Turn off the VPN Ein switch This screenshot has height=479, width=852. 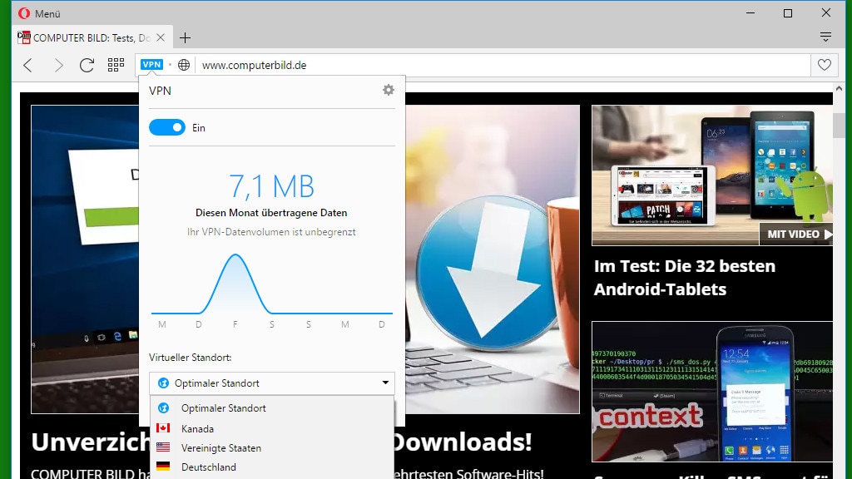point(166,127)
